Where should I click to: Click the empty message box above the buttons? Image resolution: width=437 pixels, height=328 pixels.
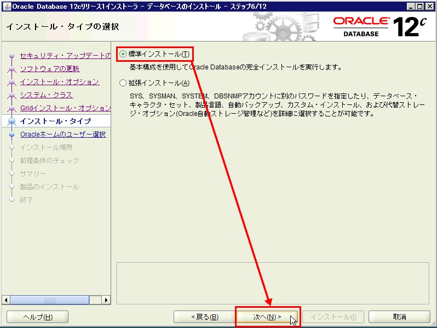coord(274,279)
